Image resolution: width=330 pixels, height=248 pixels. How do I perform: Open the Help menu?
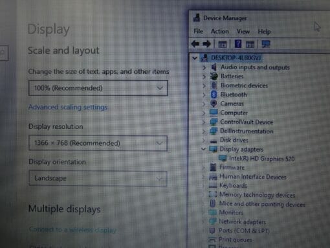(x=264, y=32)
